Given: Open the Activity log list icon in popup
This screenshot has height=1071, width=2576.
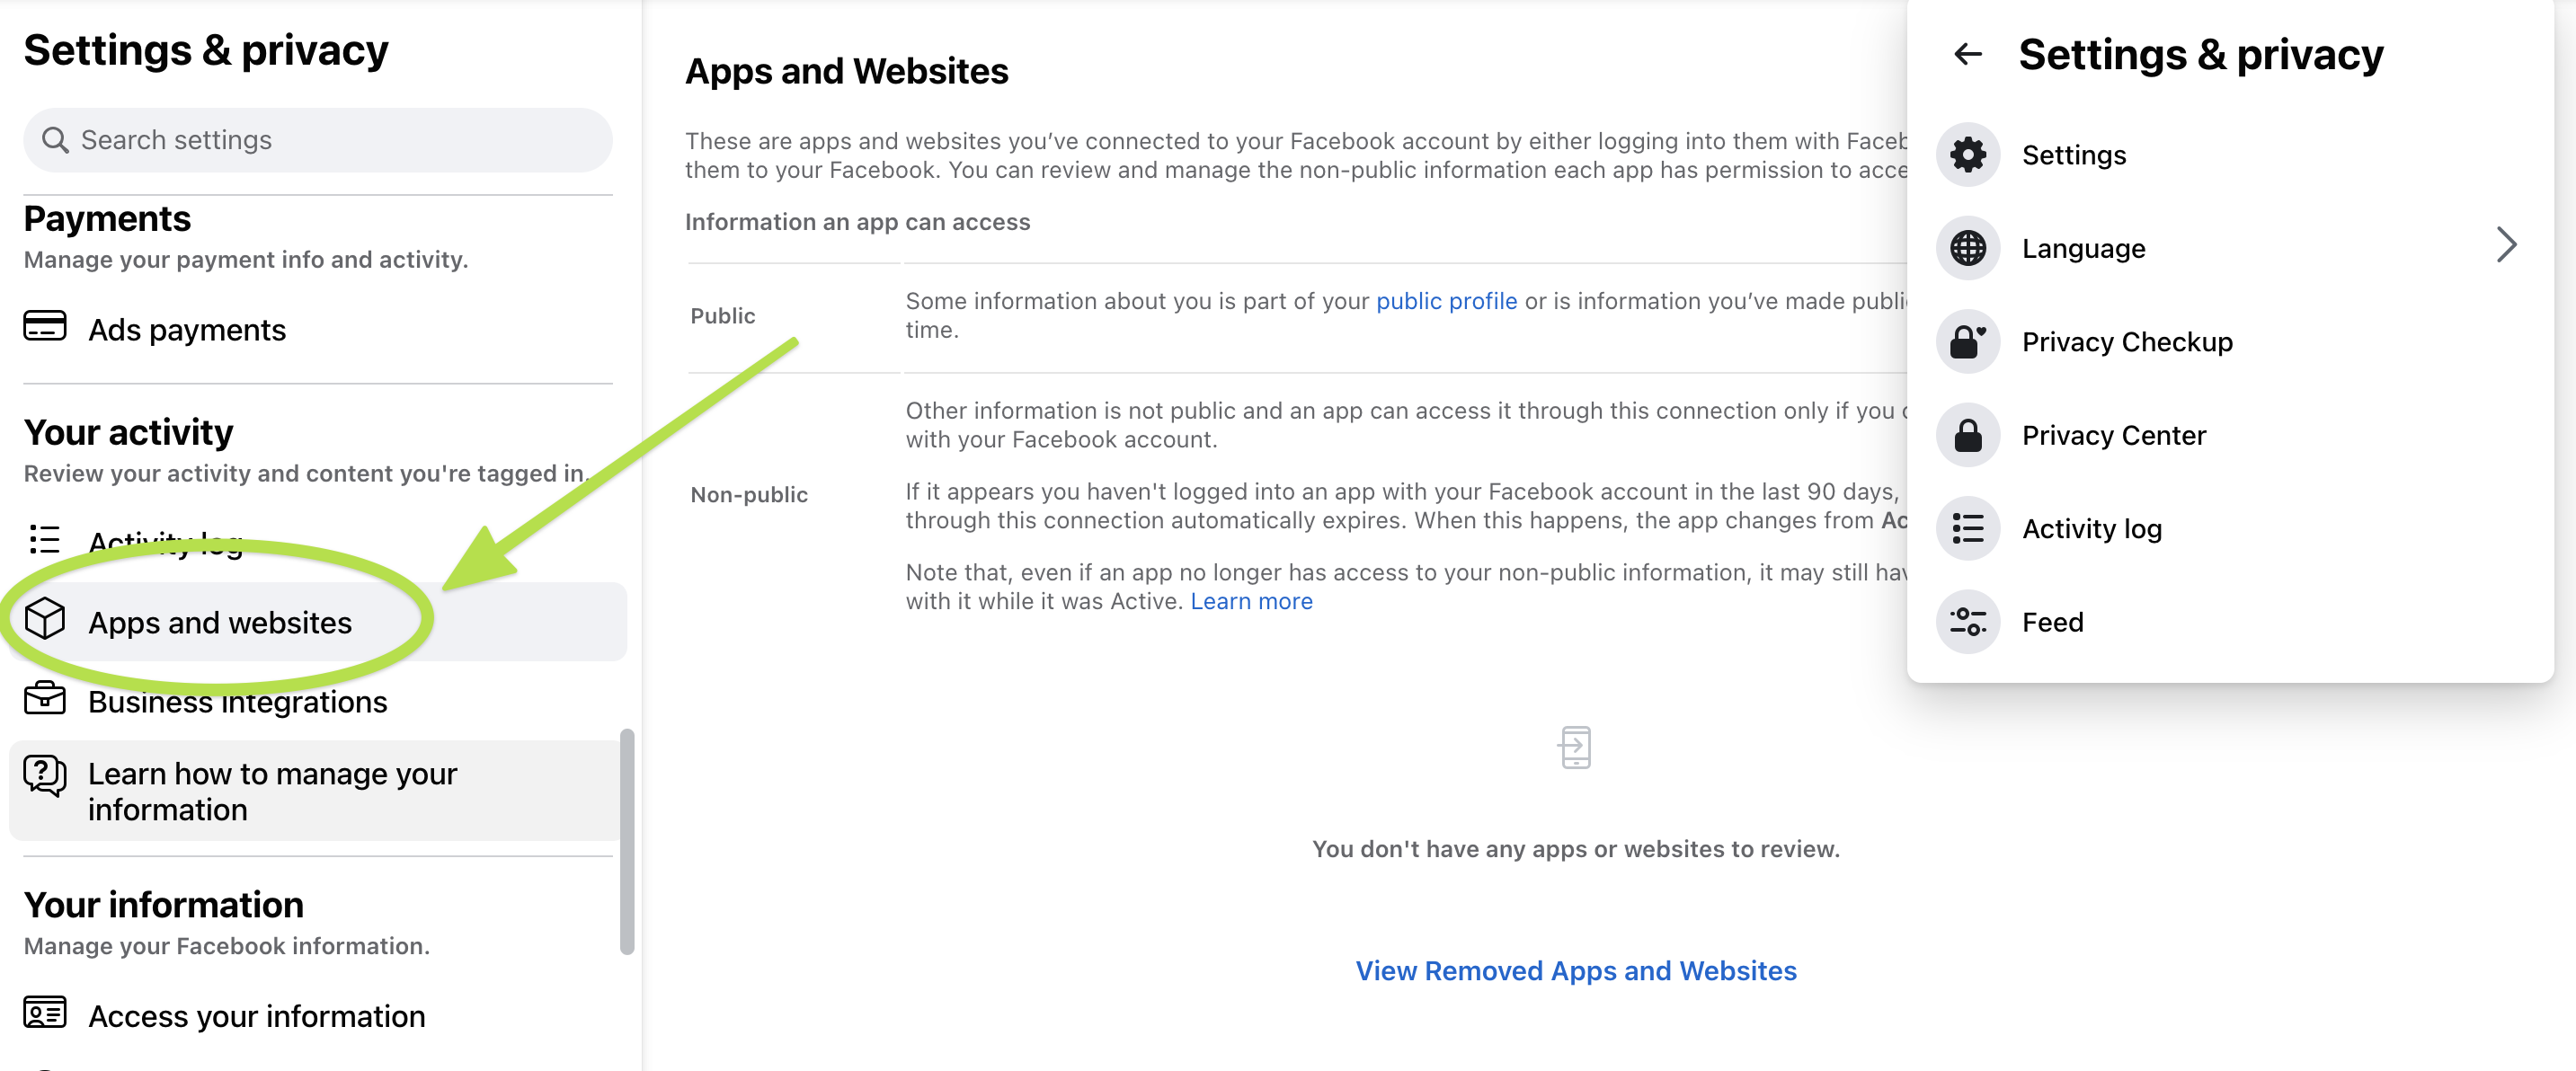Looking at the screenshot, I should coord(1967,528).
